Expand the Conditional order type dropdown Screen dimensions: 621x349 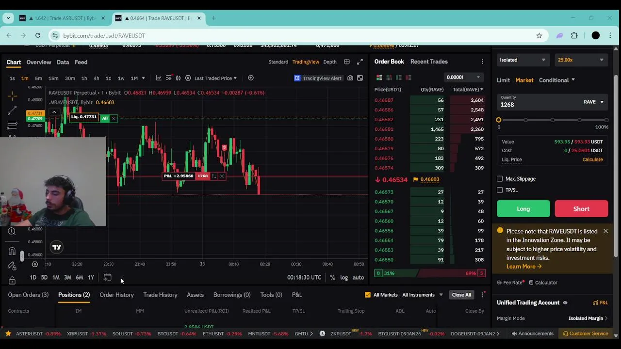(557, 80)
